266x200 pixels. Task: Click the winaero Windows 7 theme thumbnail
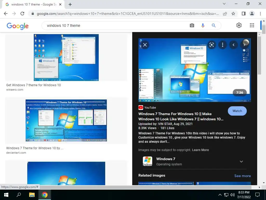pos(66,58)
